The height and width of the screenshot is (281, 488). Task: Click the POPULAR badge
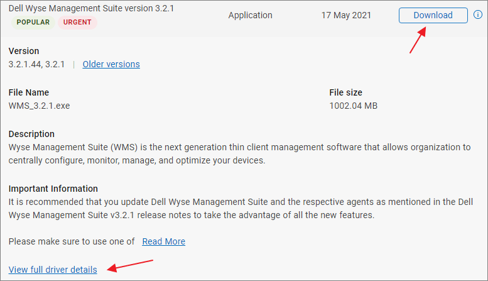click(33, 23)
